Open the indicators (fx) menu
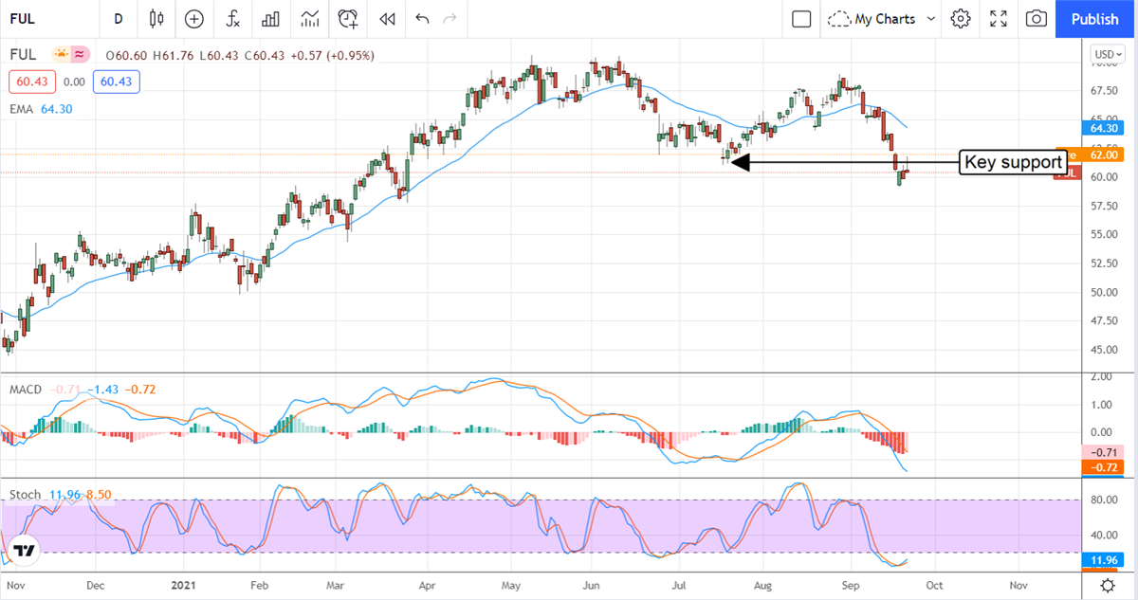 232,19
